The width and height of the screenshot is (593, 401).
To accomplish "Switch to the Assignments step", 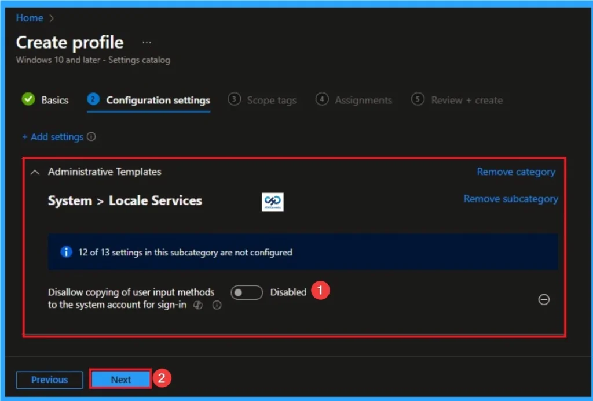I will click(x=363, y=100).
